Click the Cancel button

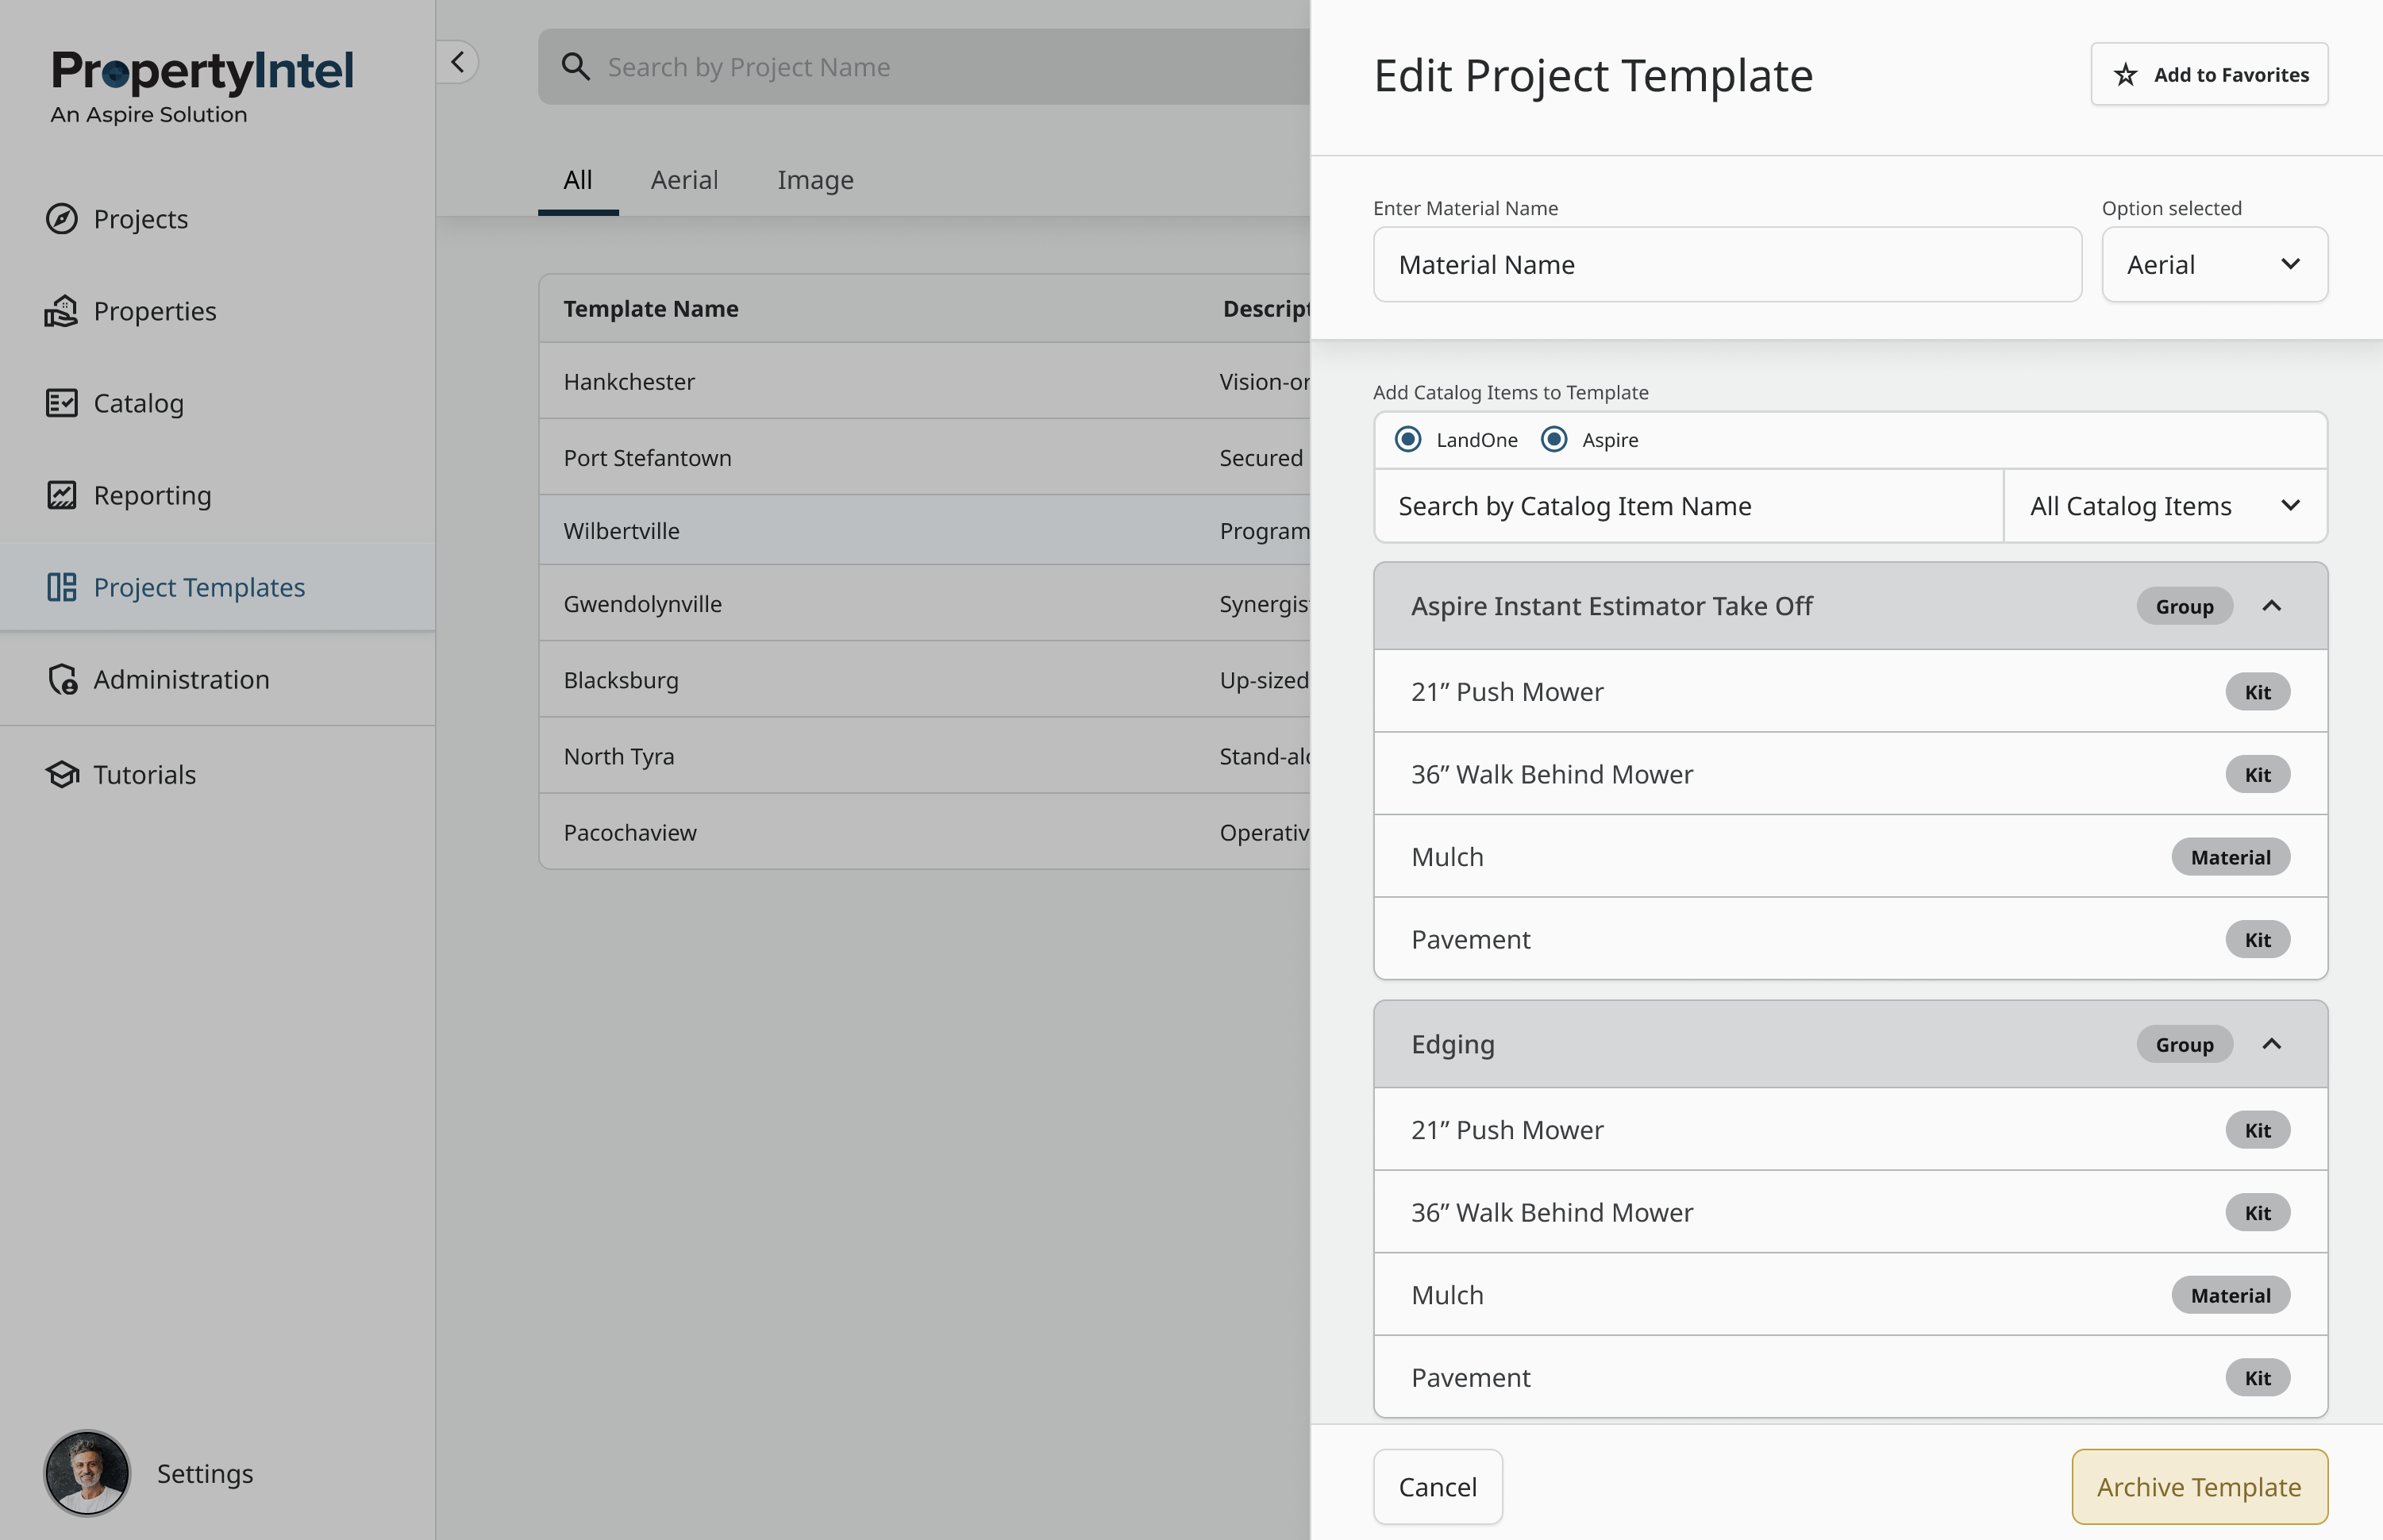pos(1437,1487)
